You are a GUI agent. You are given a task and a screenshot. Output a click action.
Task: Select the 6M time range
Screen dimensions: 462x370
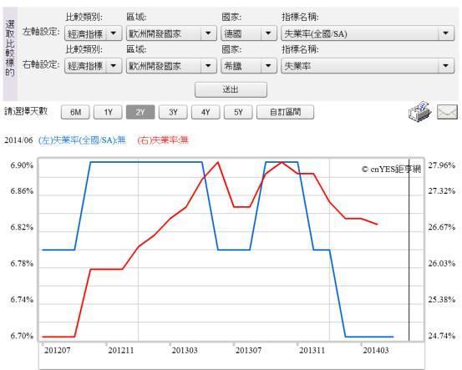[x=75, y=112]
